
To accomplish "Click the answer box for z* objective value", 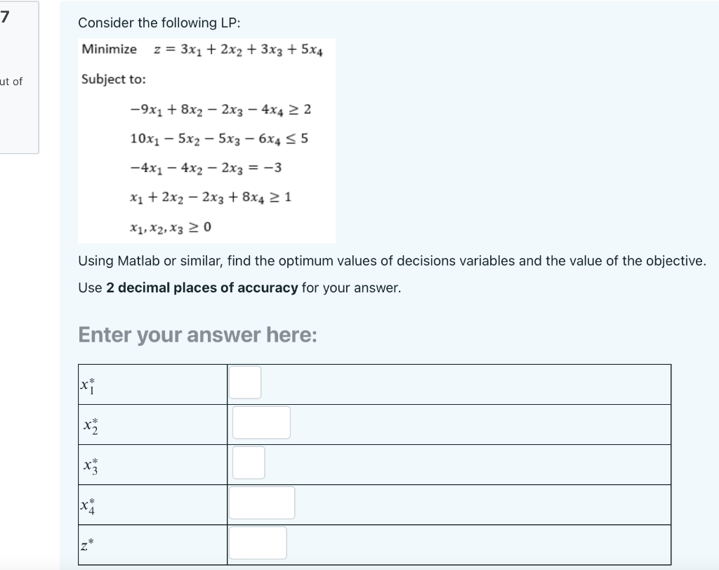I will click(257, 542).
